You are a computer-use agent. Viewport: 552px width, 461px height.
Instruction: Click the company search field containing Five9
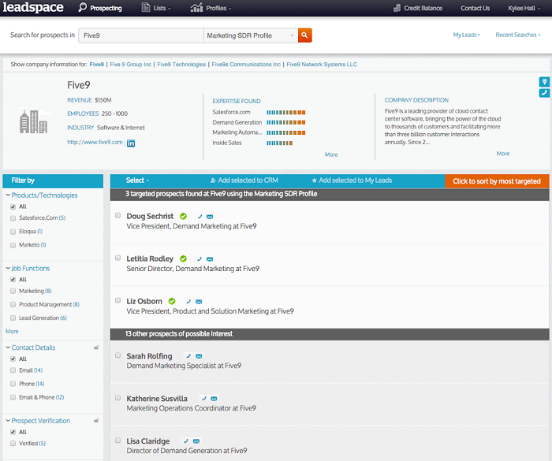pyautogui.click(x=141, y=35)
